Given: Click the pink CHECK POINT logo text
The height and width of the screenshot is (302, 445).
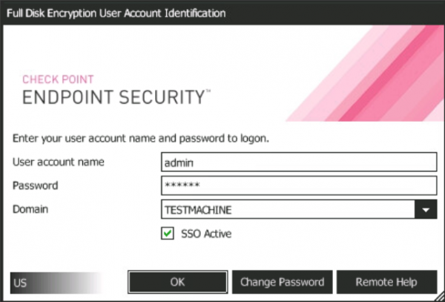Looking at the screenshot, I should click(59, 79).
